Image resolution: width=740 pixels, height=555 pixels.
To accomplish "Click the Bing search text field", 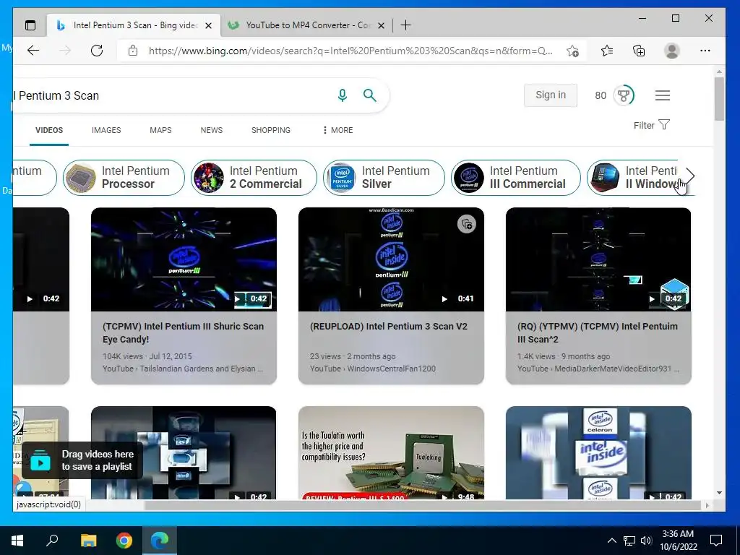I will (x=175, y=95).
